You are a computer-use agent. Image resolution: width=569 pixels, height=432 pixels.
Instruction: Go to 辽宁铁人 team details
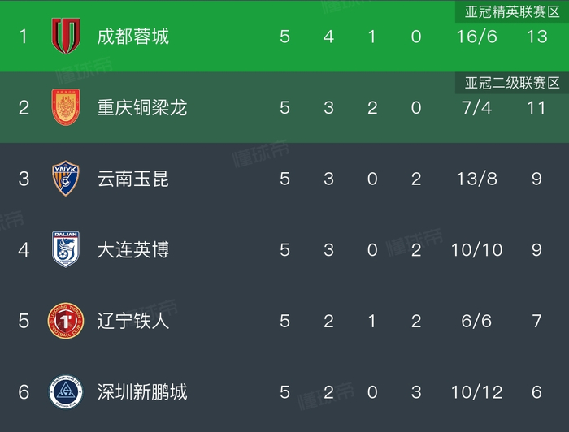pyautogui.click(x=132, y=321)
